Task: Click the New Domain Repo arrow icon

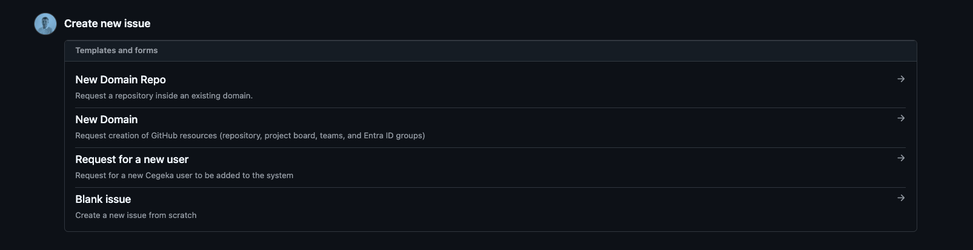Action: tap(901, 79)
